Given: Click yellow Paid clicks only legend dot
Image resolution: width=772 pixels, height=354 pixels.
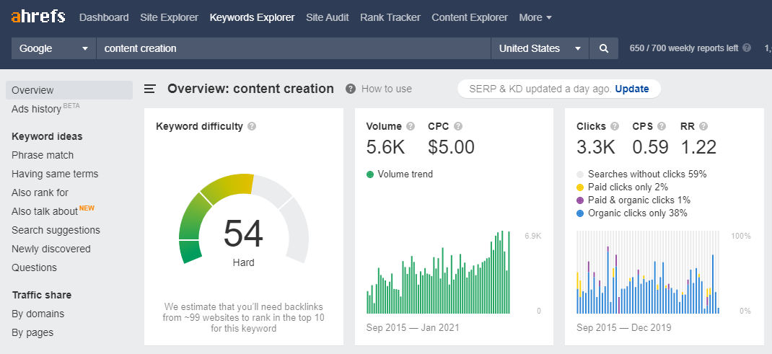Looking at the screenshot, I should coord(580,187).
